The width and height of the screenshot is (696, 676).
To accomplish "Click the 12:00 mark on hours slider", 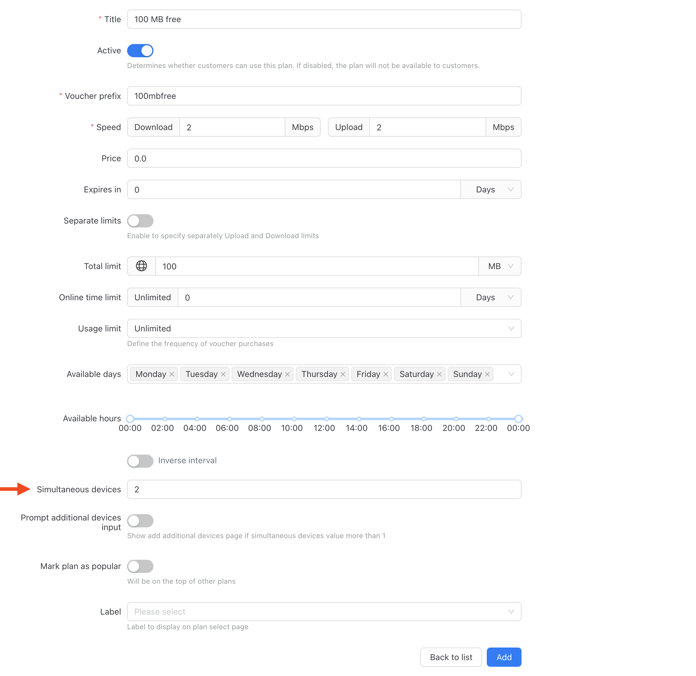I will 327,419.
